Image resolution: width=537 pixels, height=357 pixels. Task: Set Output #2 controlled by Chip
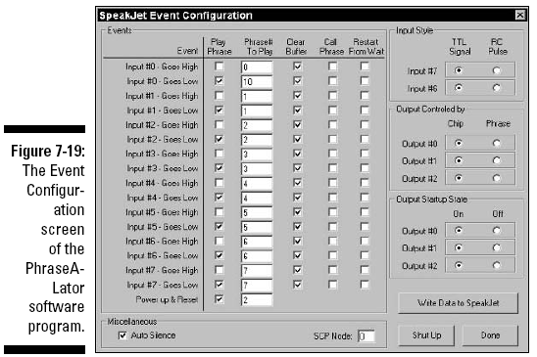[x=459, y=178]
